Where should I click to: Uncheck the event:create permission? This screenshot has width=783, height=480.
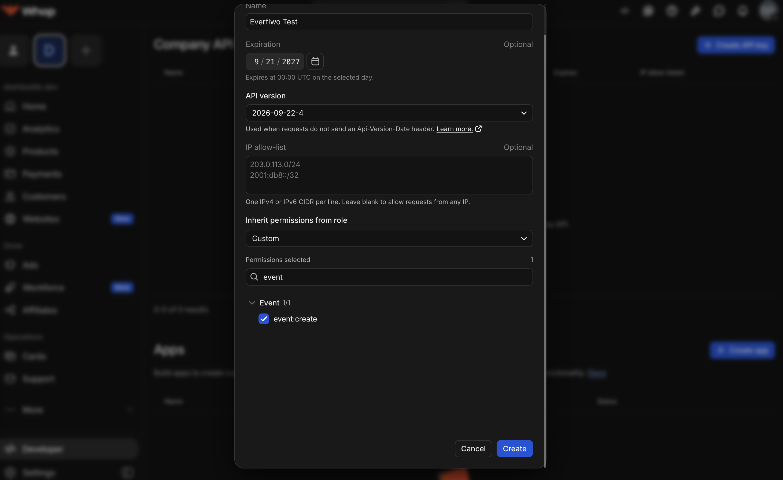tap(264, 319)
